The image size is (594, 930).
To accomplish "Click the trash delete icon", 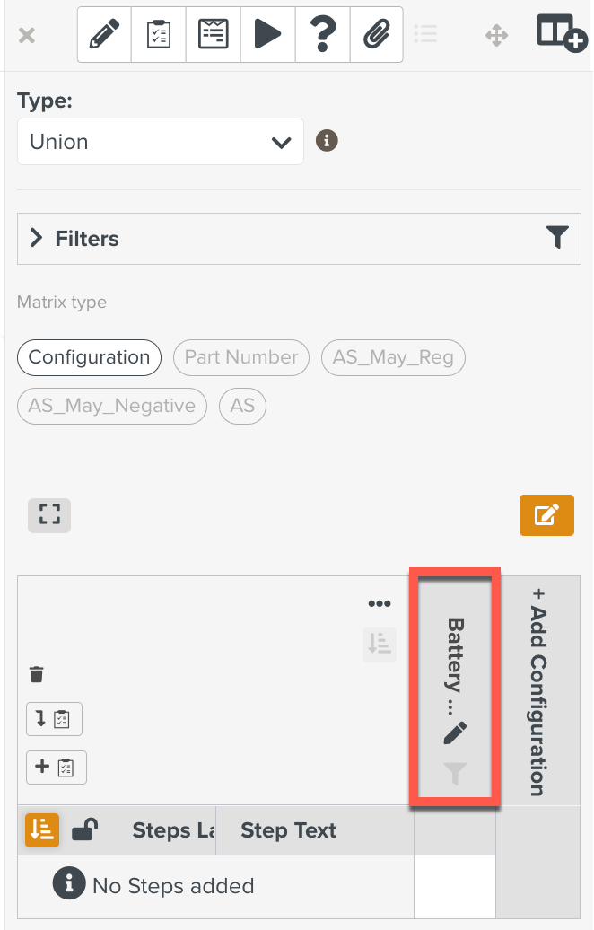I will tap(37, 674).
